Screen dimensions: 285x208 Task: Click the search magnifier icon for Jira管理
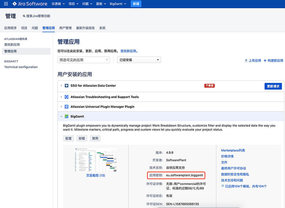[x=24, y=16]
